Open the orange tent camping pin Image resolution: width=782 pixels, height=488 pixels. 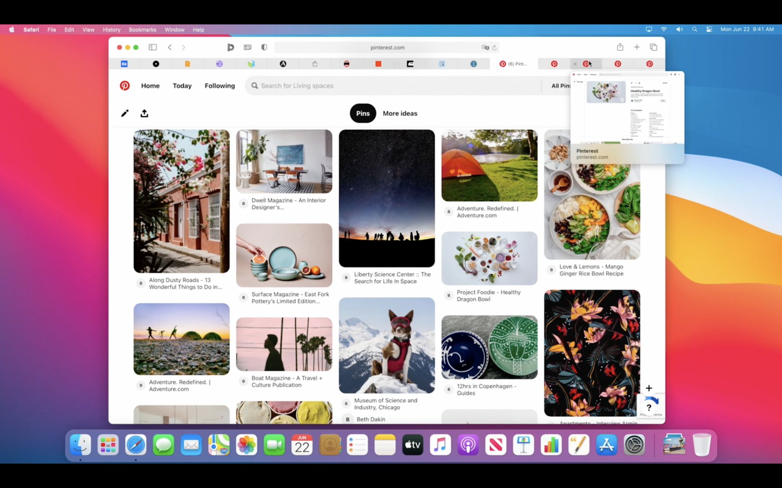click(x=489, y=165)
